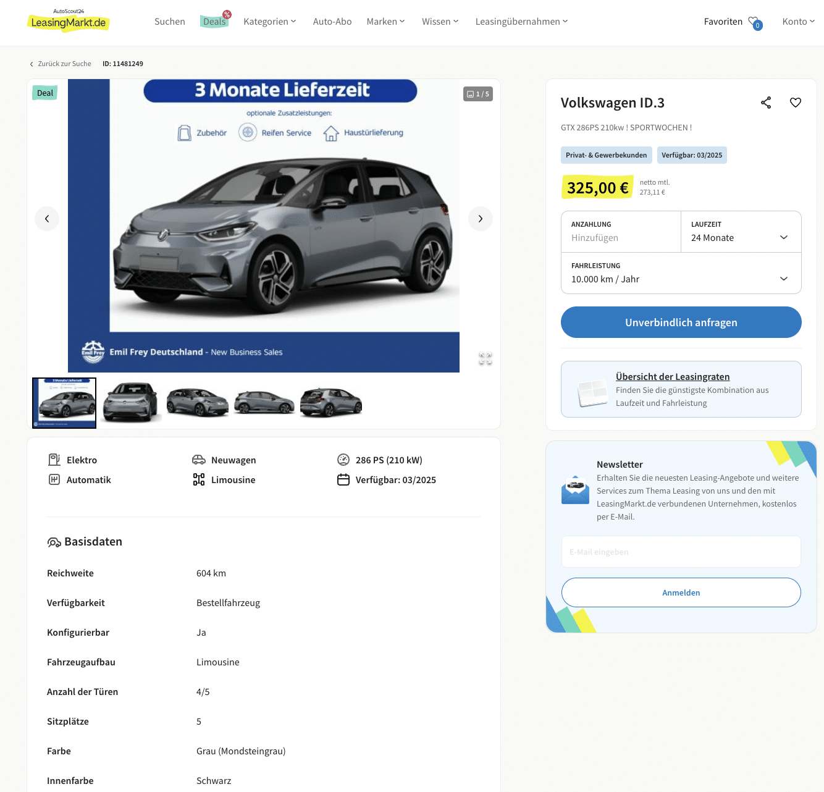
Task: Select fourth thumbnail side view
Action: 264,402
